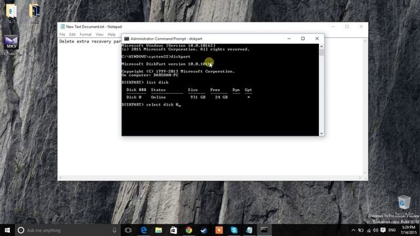Open the volume control in tray

pos(375,230)
